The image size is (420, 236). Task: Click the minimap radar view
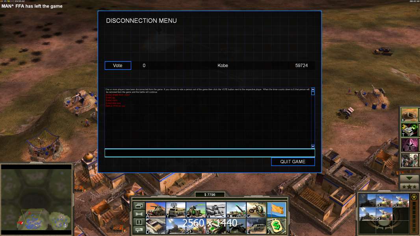pyautogui.click(x=36, y=199)
